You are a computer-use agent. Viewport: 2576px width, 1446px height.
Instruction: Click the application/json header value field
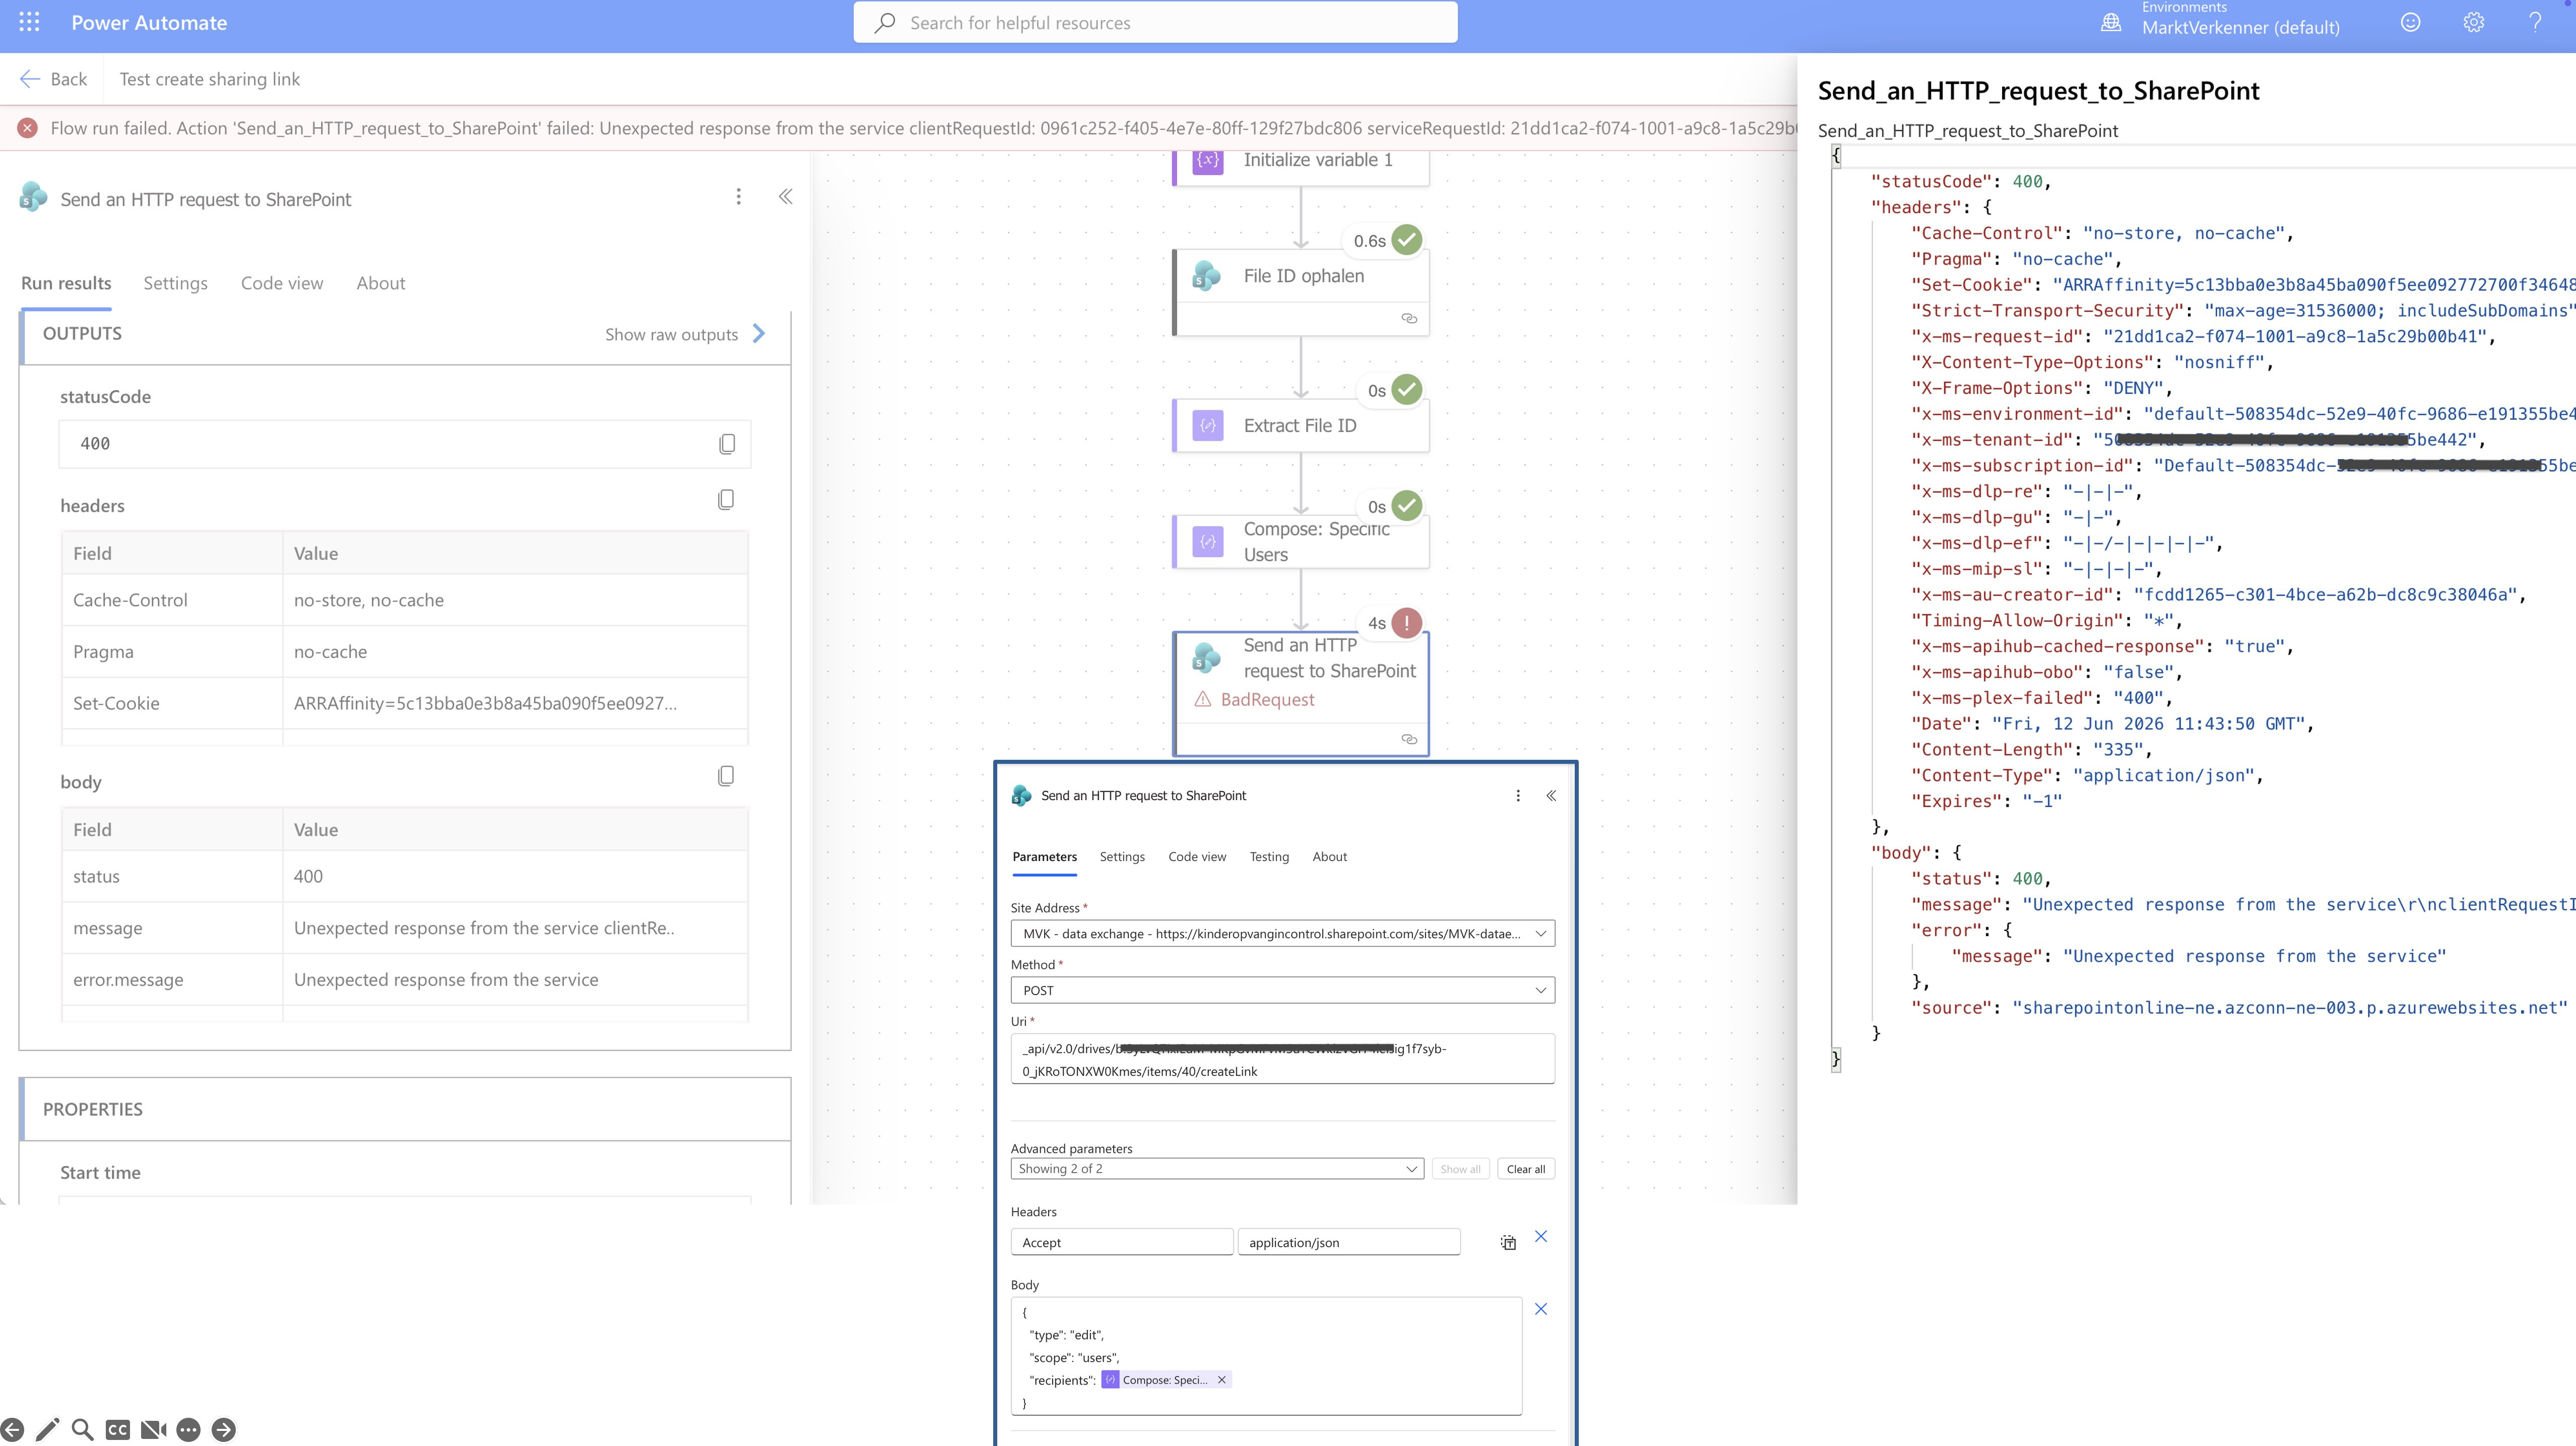1348,1243
